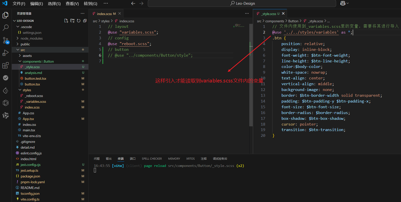401x202 pixels.
Task: Open the bottom-most activity bar extension icon
Action: pos(6,116)
